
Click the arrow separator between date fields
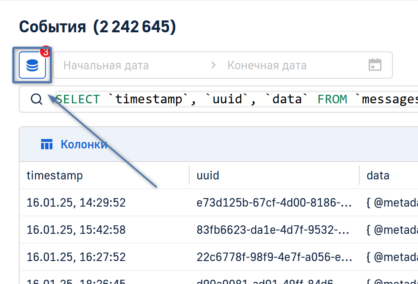pos(213,65)
